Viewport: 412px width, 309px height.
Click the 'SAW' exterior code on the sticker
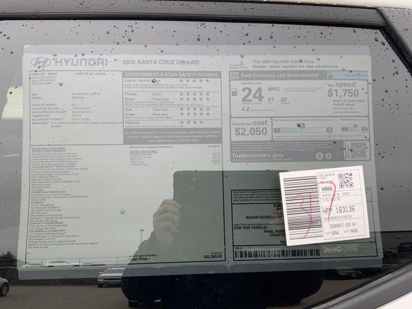[x=335, y=233]
